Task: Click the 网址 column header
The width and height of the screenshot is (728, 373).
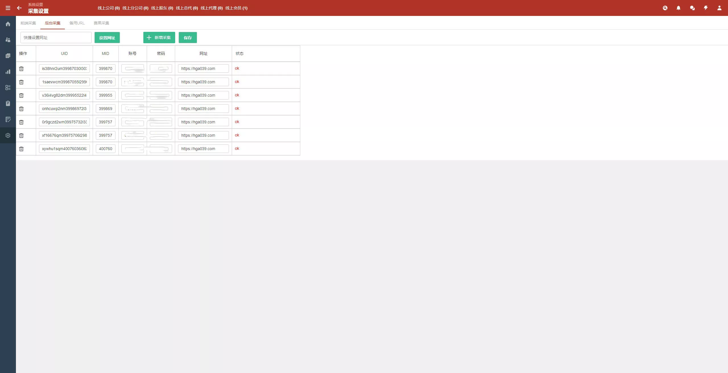Action: coord(203,53)
